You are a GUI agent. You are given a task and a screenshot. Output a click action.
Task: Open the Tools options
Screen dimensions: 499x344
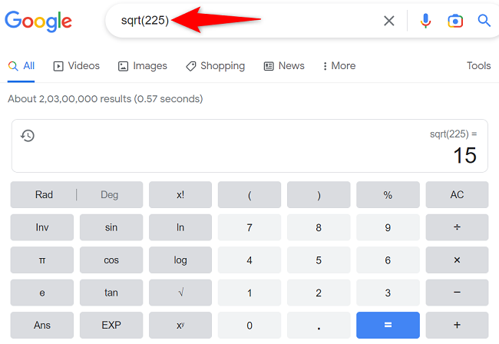[478, 66]
